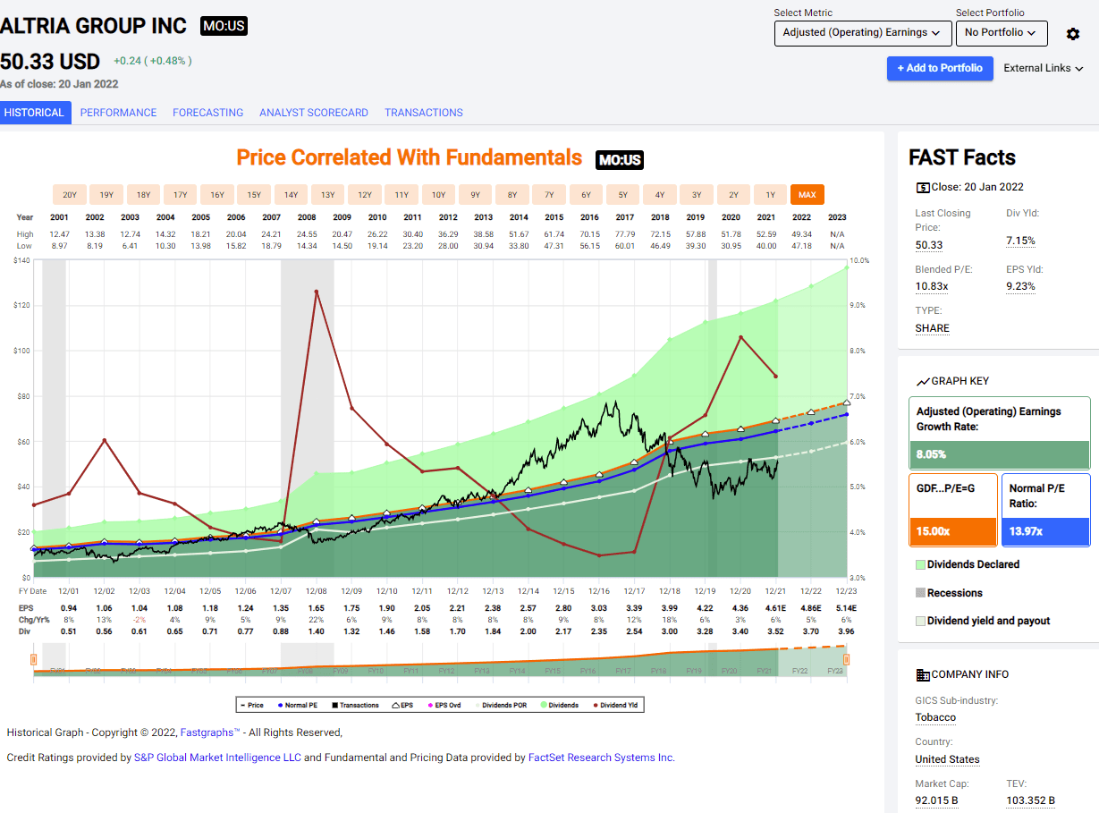The image size is (1099, 813).
Task: Toggle Dividend Yld series in legend
Action: coord(614,705)
